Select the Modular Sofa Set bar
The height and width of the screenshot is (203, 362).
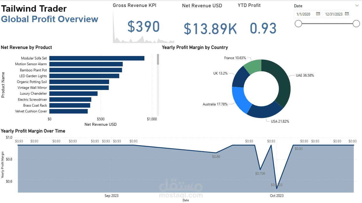[96, 58]
